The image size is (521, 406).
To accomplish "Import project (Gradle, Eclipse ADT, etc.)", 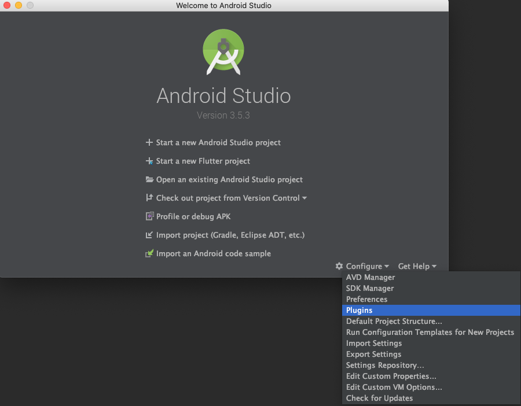I will coord(230,235).
